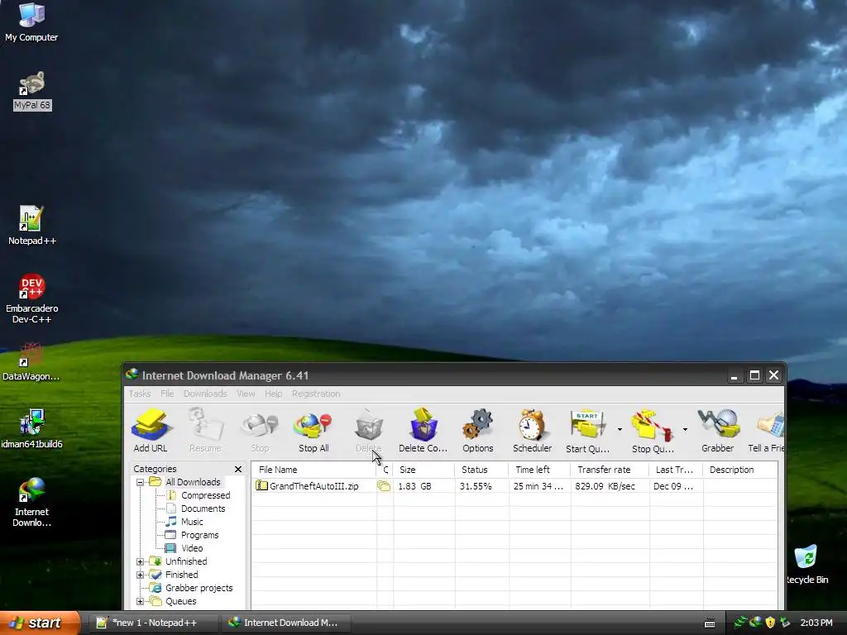The height and width of the screenshot is (635, 847).
Task: Expand the Queues tree node
Action: 140,601
